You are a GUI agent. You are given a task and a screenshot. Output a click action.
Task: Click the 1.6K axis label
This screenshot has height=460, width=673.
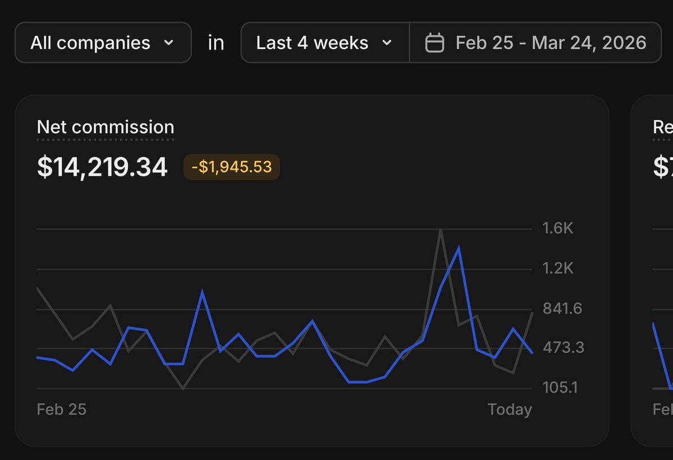557,228
